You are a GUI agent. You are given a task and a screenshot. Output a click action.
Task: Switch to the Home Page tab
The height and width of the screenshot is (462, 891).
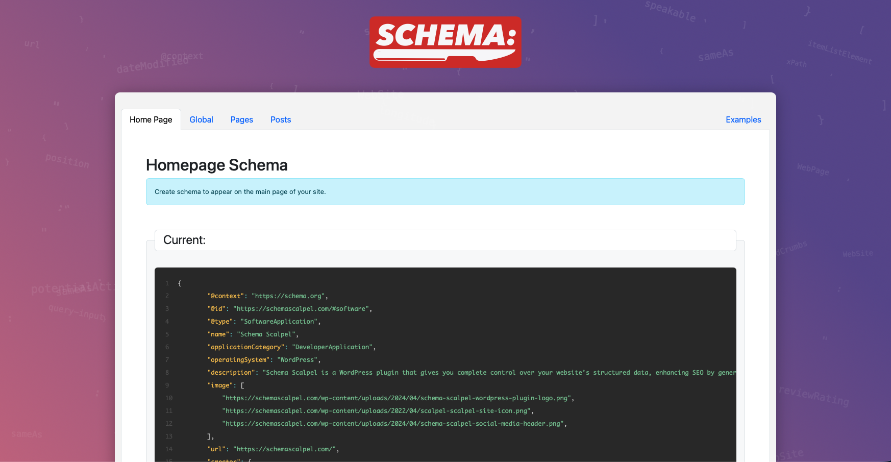[151, 119]
